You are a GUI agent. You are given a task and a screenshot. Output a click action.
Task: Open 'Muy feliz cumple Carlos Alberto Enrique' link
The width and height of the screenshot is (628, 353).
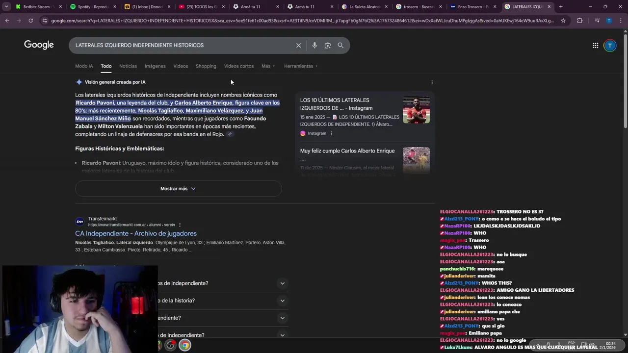pyautogui.click(x=347, y=151)
